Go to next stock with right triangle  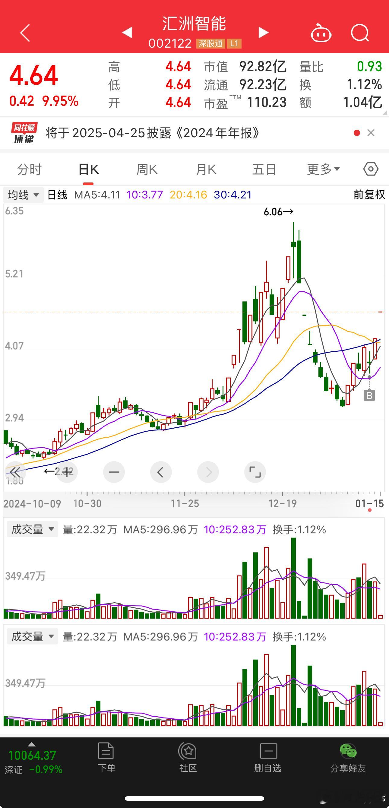click(x=264, y=33)
